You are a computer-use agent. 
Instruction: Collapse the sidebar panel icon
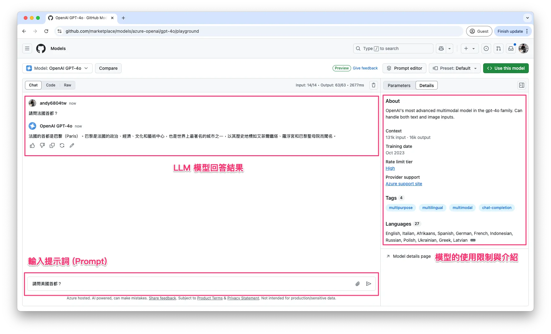coord(522,85)
